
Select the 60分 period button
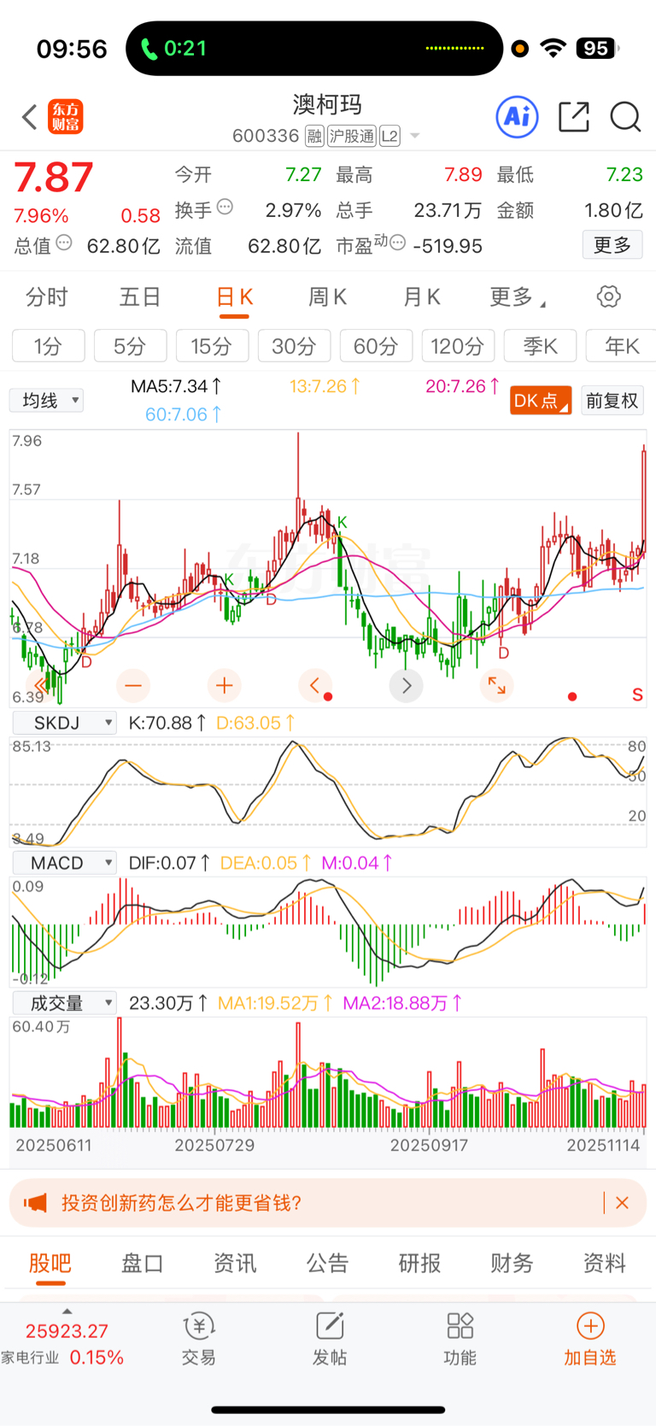click(376, 346)
